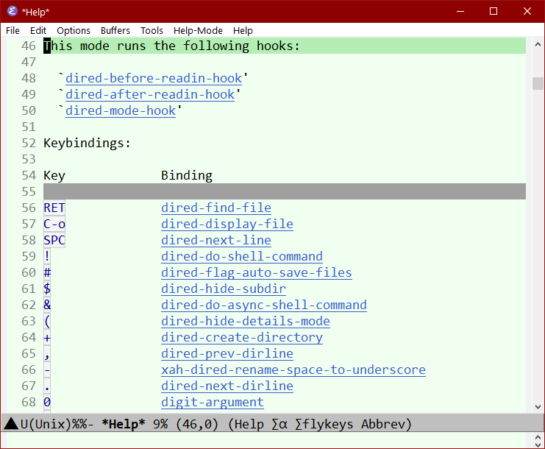
Task: Open the Buffers menu
Action: (115, 31)
